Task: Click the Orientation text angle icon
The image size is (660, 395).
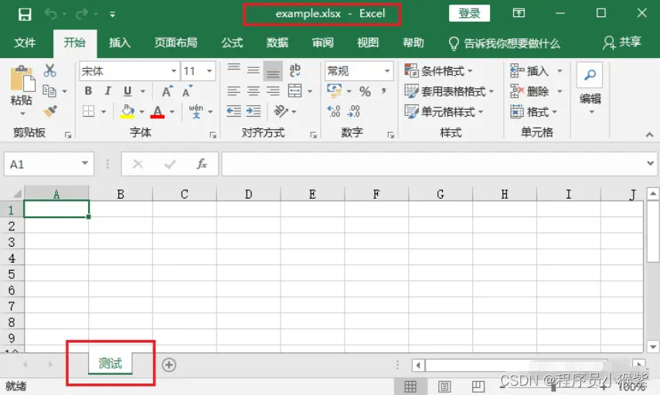Action: point(281,111)
